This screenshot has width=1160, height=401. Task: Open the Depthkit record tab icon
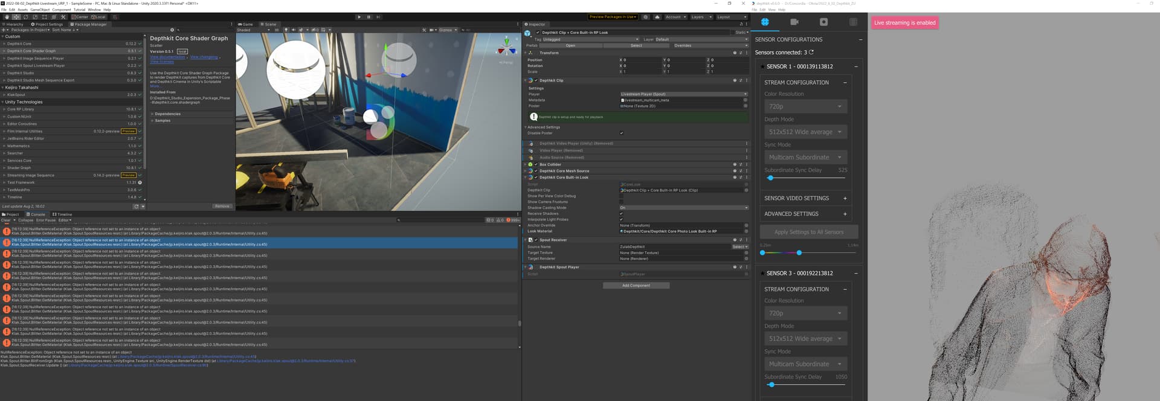tap(823, 22)
